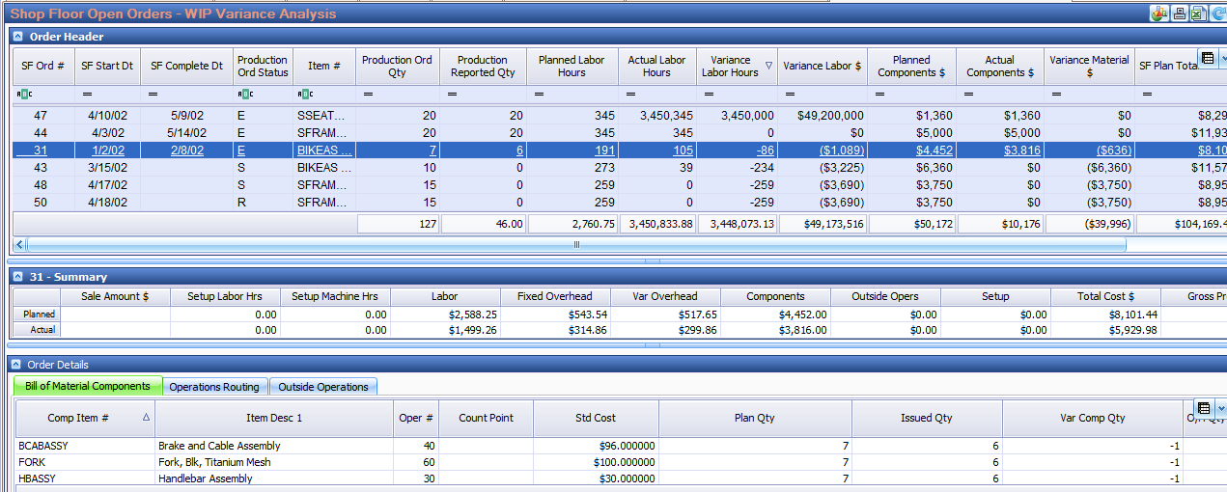1227x492 pixels.
Task: Select order 48 row
Action: [618, 185]
